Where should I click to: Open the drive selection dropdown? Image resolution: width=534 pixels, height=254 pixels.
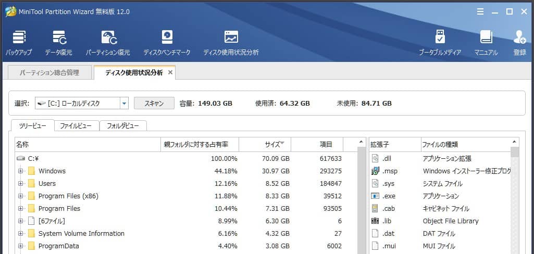(124, 104)
